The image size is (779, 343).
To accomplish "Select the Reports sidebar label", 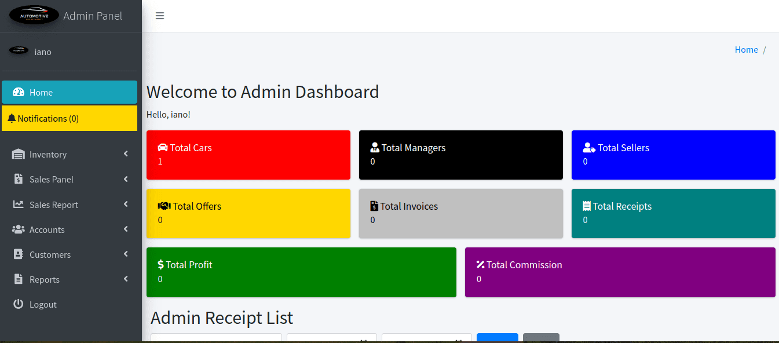I will (45, 279).
